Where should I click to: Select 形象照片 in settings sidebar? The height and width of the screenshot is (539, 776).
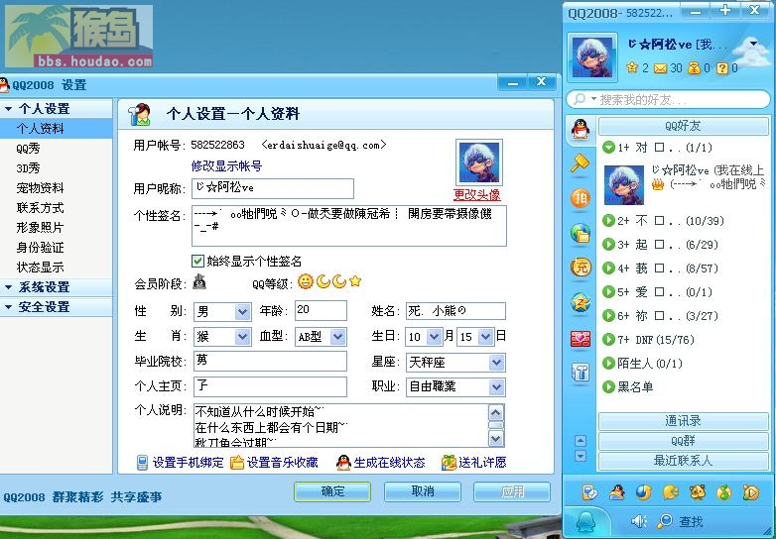(40, 227)
